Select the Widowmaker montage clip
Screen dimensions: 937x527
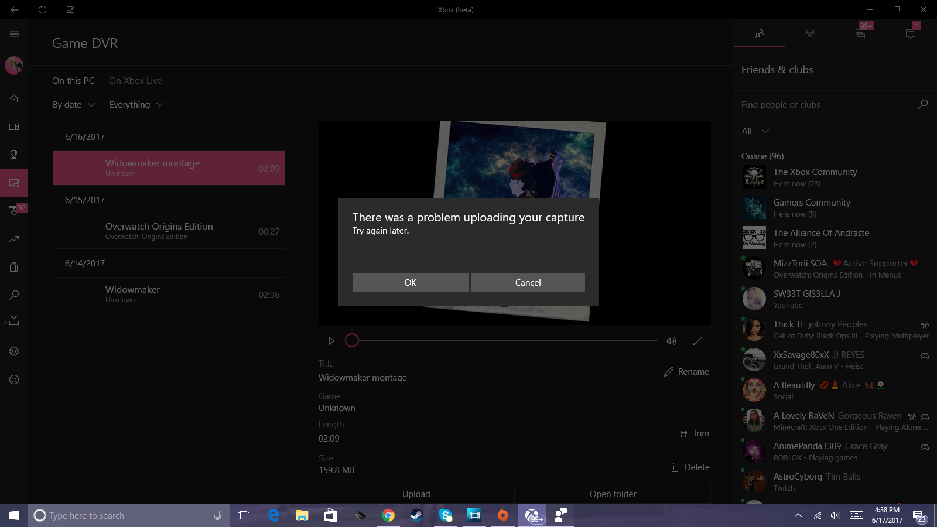tap(169, 168)
